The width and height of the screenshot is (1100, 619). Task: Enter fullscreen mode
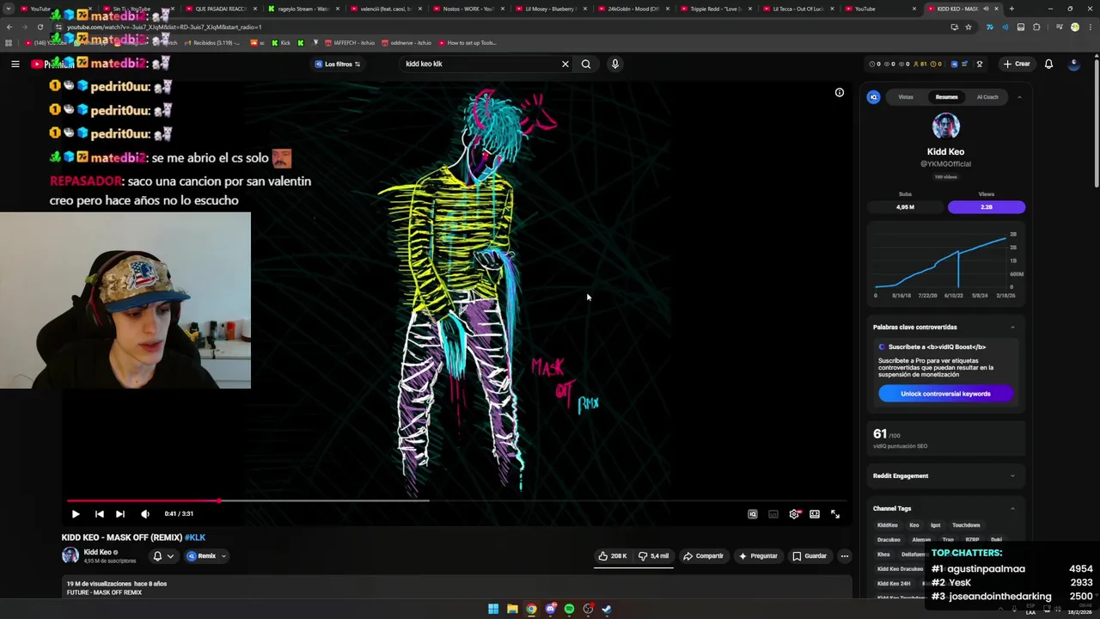(835, 514)
